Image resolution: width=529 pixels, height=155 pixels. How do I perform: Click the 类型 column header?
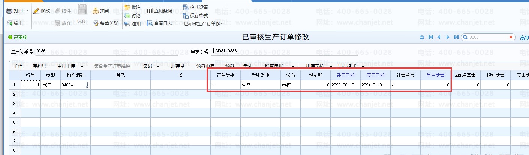click(51, 75)
